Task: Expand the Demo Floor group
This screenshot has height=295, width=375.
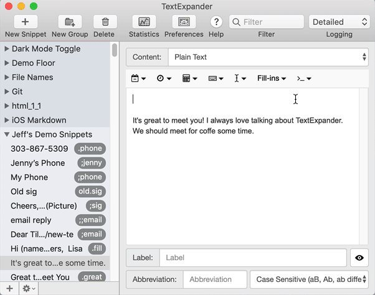Action: coord(7,63)
